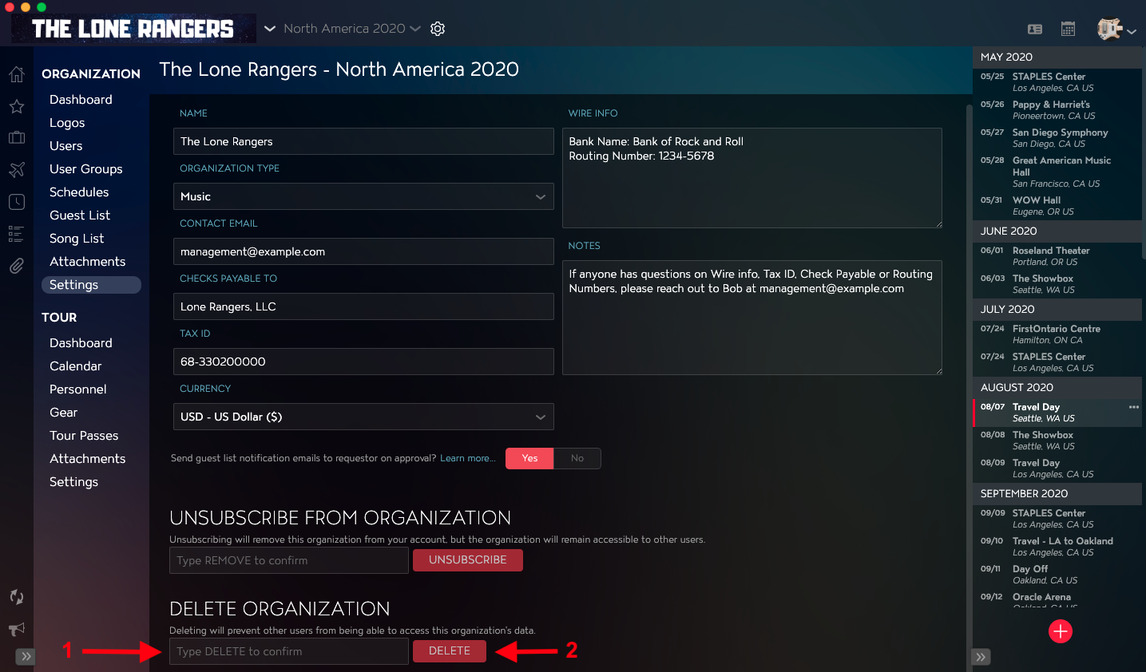Screen dimensions: 1146x672
Task: Click the contact card icon in header
Action: [x=1035, y=29]
